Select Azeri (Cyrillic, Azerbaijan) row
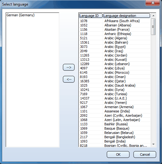Screen dimensions: 162x164 pos(115,115)
